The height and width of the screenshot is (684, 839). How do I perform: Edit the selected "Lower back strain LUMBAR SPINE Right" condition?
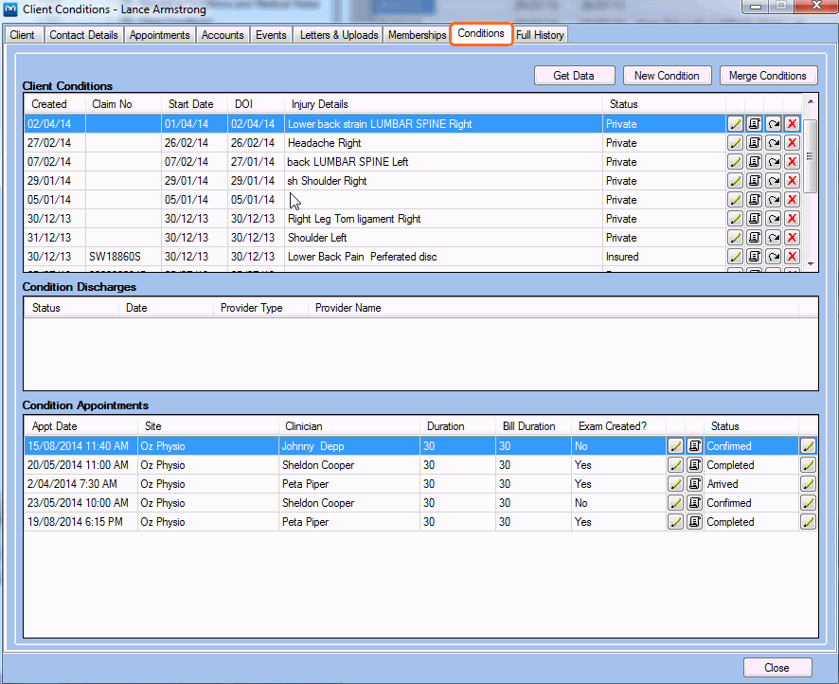(734, 123)
